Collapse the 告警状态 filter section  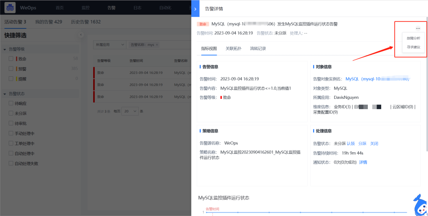click(x=5, y=94)
